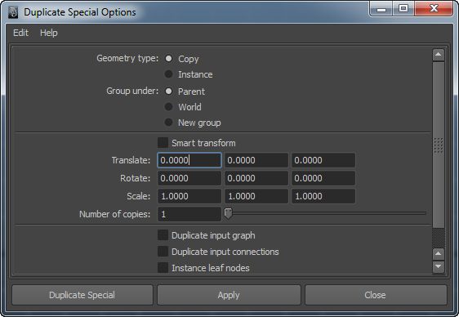
Task: Click the Translate Z field
Action: coord(323,160)
